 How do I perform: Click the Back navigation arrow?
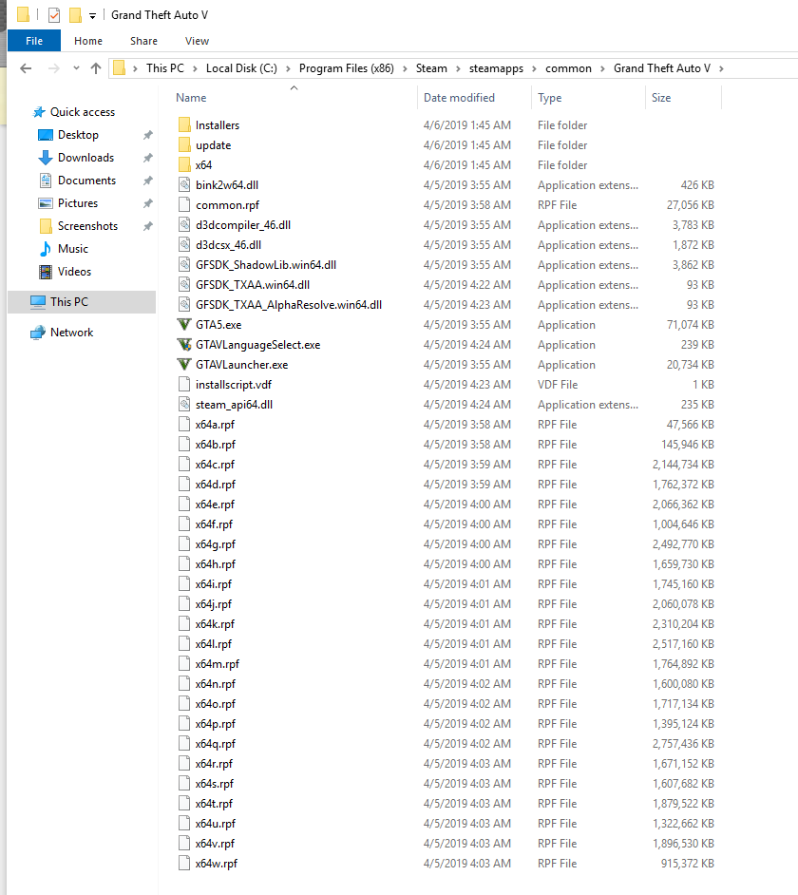pyautogui.click(x=25, y=68)
